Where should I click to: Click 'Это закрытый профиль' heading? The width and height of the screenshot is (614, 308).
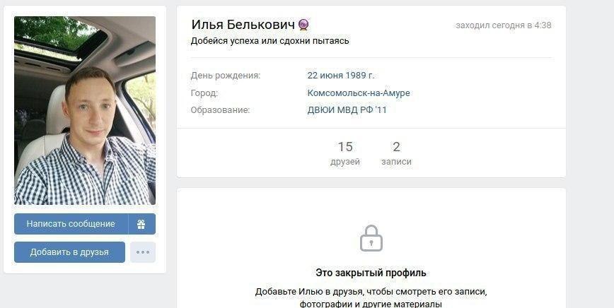pyautogui.click(x=371, y=273)
